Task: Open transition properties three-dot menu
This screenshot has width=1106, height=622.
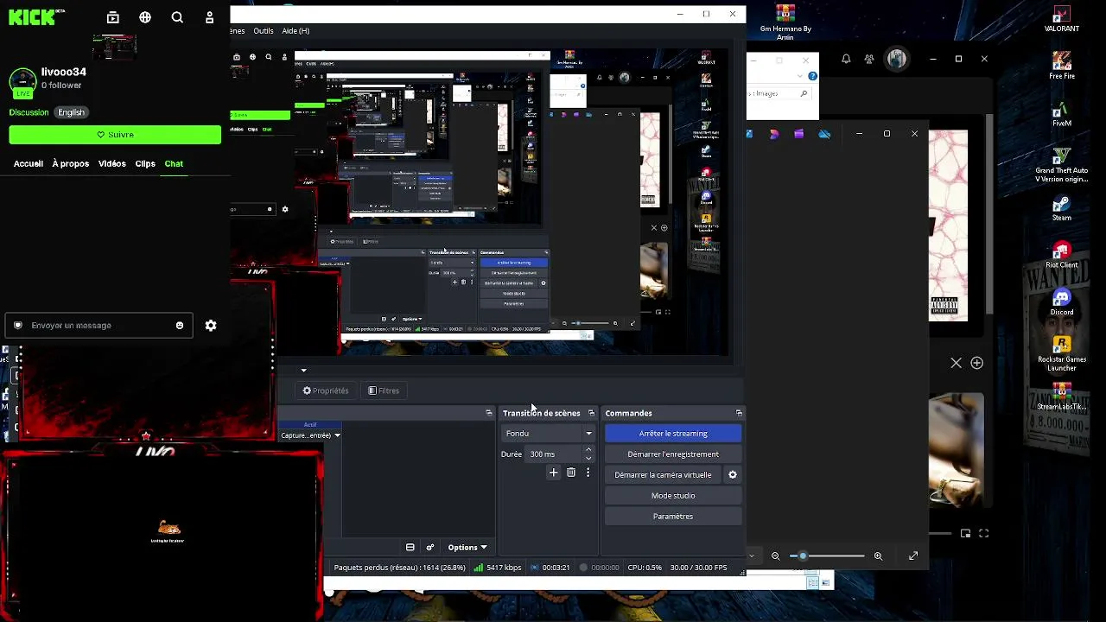Action: (x=588, y=473)
